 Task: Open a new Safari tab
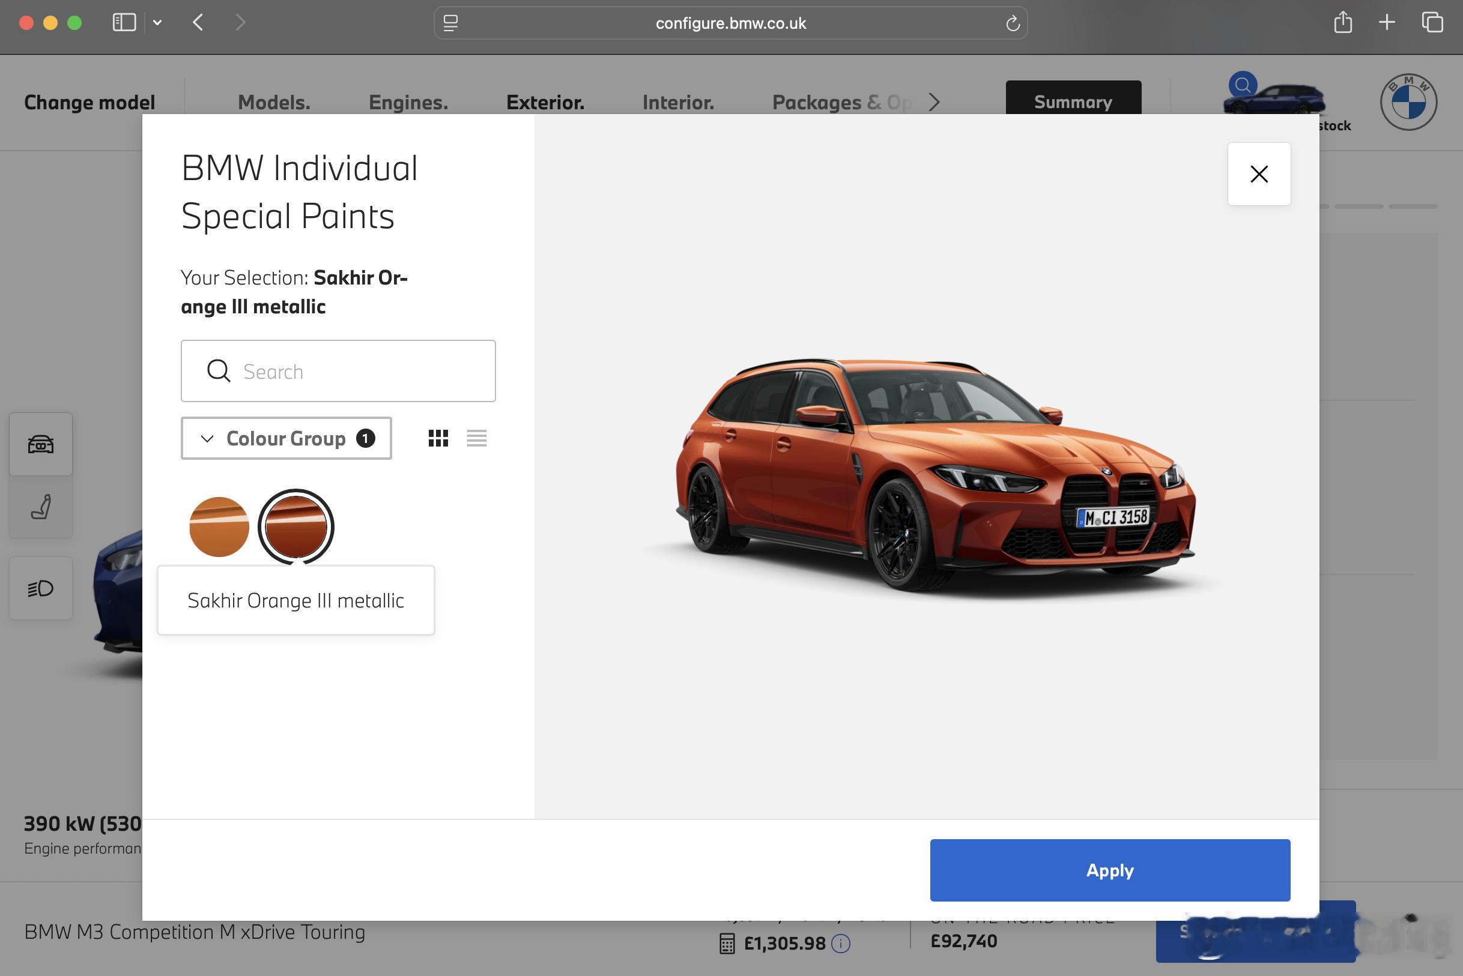point(1386,22)
